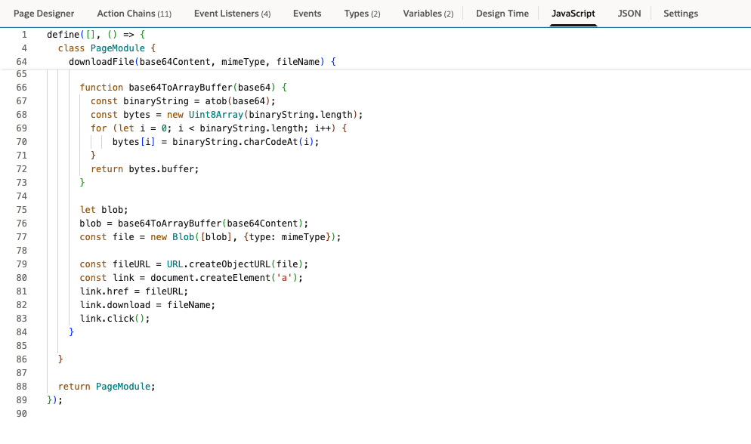Click the 'Uint8Array' token on line 68

point(215,115)
